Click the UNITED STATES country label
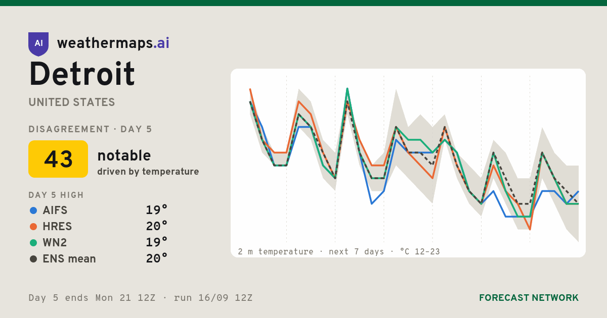The width and height of the screenshot is (607, 318). click(72, 102)
